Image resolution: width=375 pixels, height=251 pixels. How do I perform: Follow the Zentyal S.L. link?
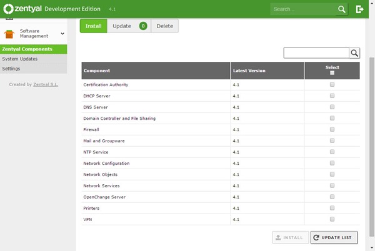[46, 84]
